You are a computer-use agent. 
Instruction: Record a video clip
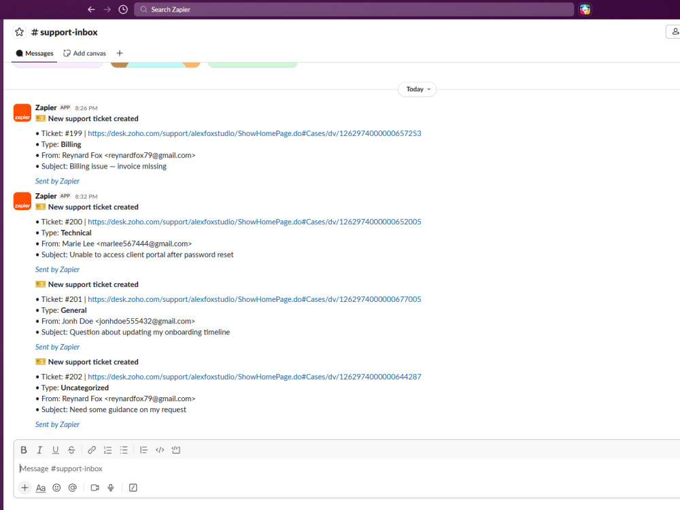click(x=95, y=488)
